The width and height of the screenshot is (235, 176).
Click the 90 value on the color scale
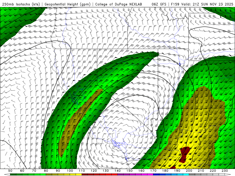pos(58,171)
